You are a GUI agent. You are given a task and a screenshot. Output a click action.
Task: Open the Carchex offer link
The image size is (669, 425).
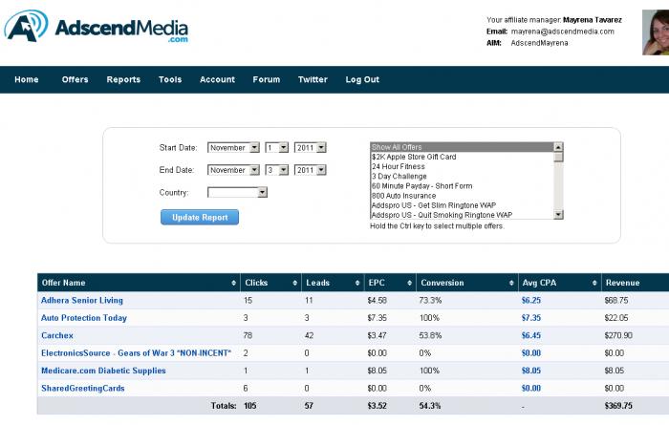click(57, 335)
